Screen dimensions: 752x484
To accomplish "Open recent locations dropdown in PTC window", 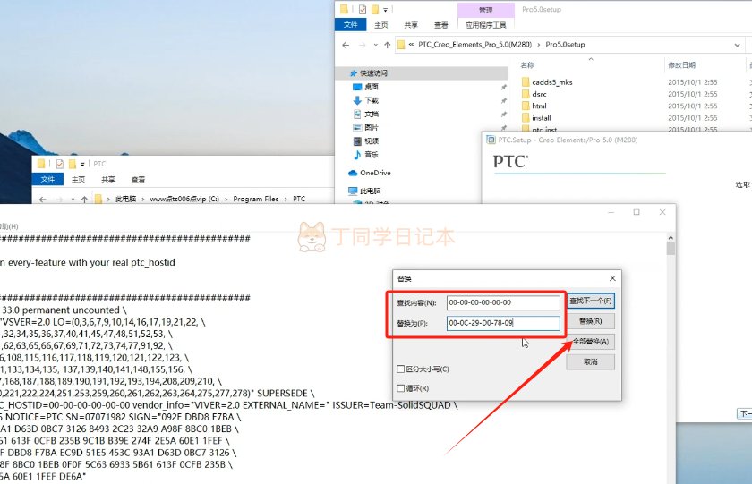I will point(73,200).
